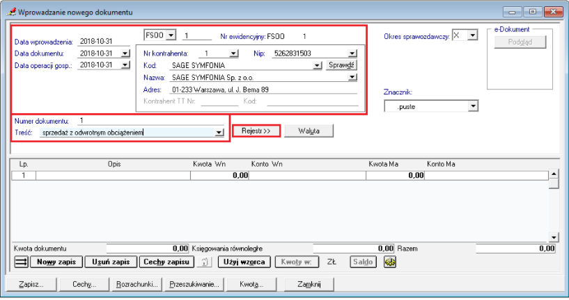Add entry with Nowy zapis
The image size is (569, 300).
(56, 262)
